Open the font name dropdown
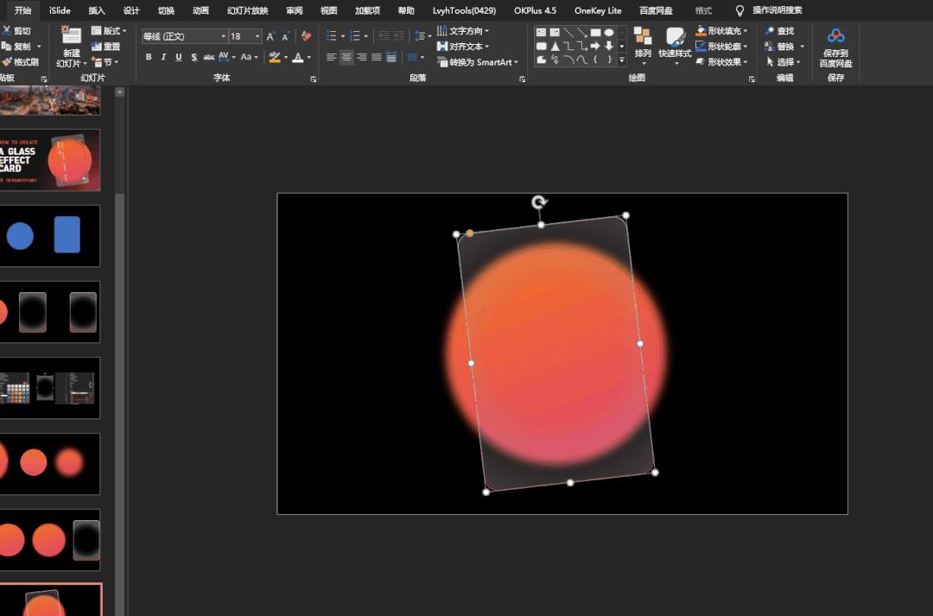933x616 pixels. 223,36
